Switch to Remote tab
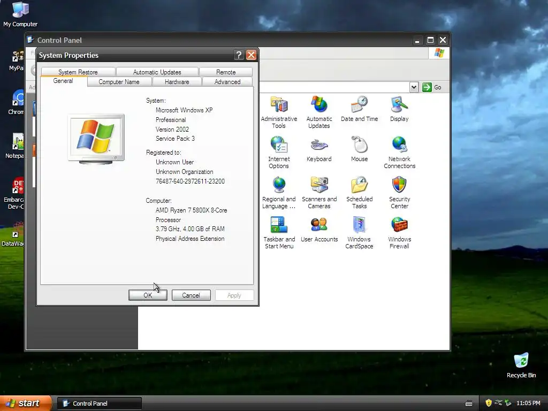Screen dimensions: 548x411 pos(226,72)
